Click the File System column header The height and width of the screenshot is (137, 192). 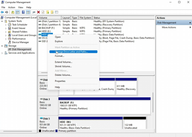click(85, 18)
